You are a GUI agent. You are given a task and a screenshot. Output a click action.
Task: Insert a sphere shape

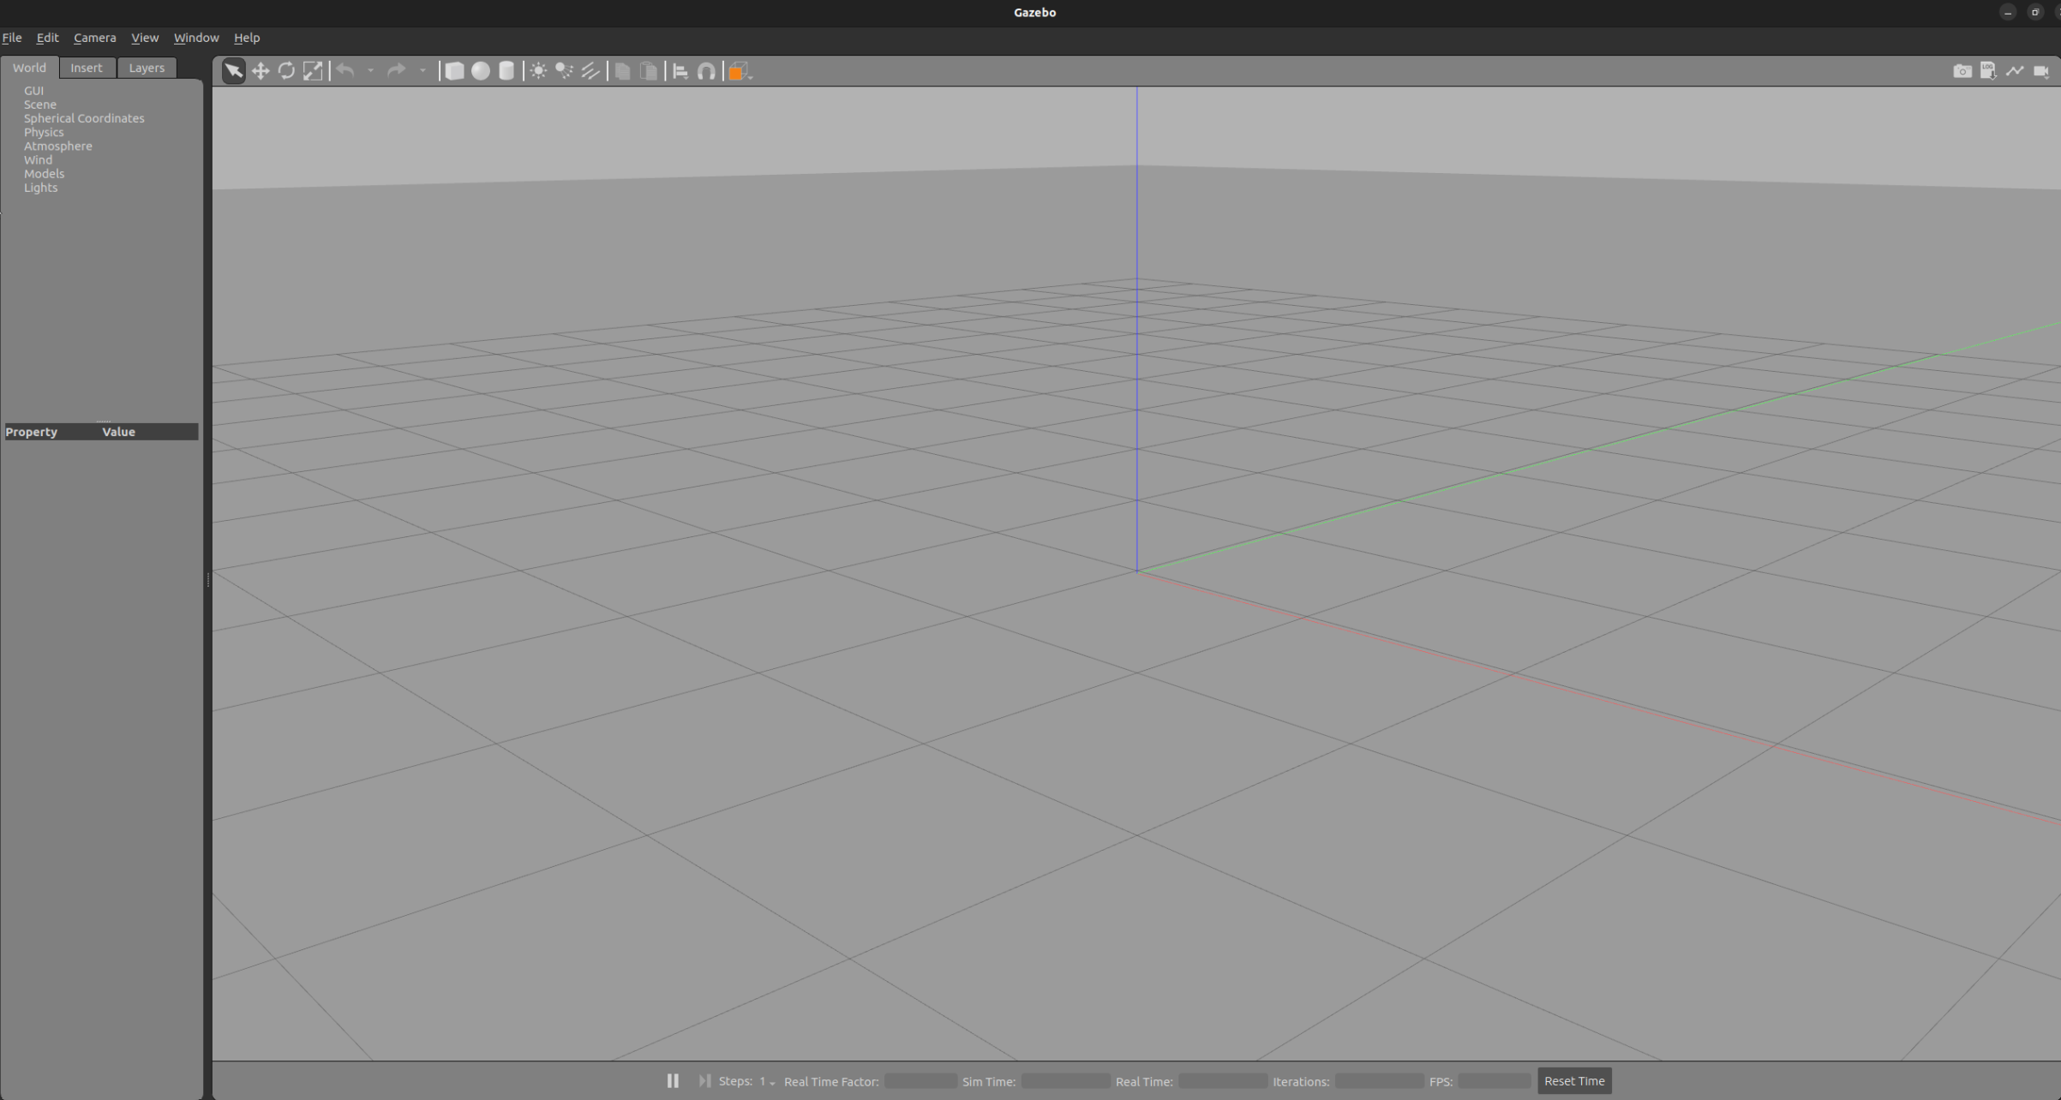[x=481, y=71]
